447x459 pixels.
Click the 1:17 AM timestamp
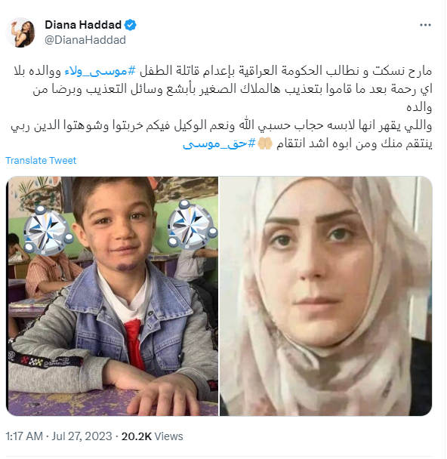click(24, 436)
